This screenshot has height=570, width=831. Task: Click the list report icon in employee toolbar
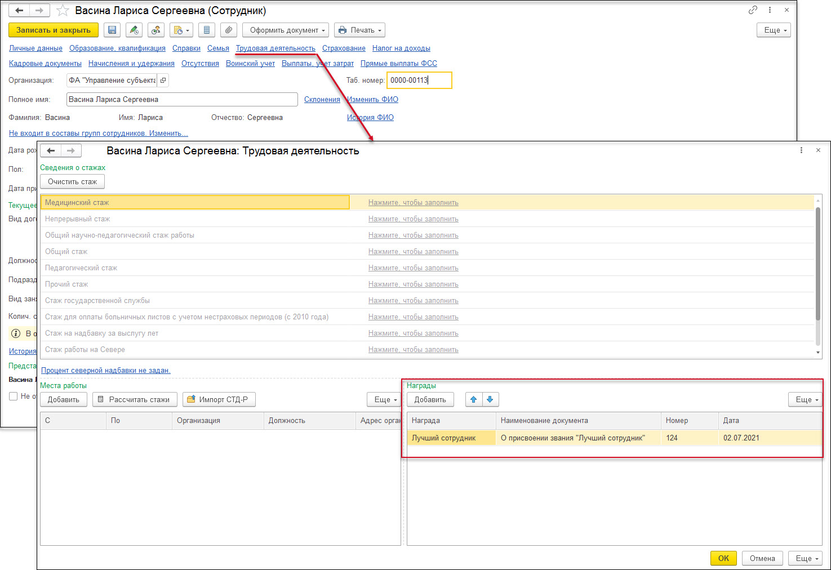coord(207,30)
